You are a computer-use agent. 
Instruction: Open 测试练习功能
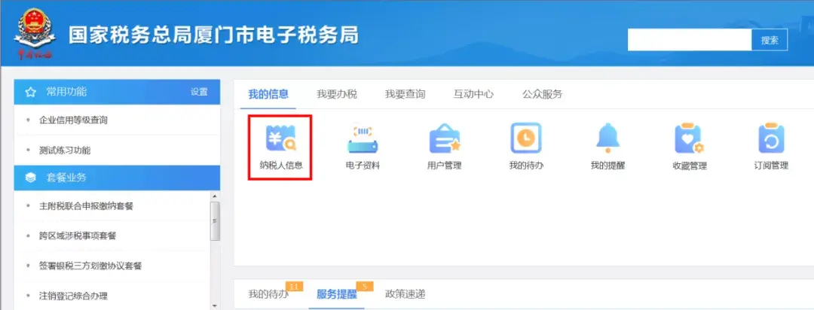click(65, 150)
